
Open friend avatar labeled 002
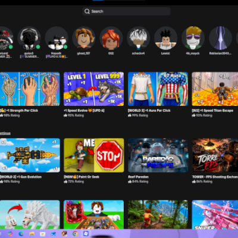point(111,38)
